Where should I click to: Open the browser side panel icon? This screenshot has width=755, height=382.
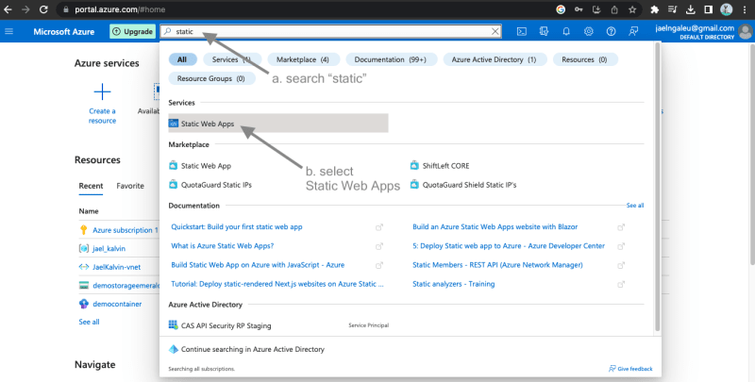[x=709, y=9]
